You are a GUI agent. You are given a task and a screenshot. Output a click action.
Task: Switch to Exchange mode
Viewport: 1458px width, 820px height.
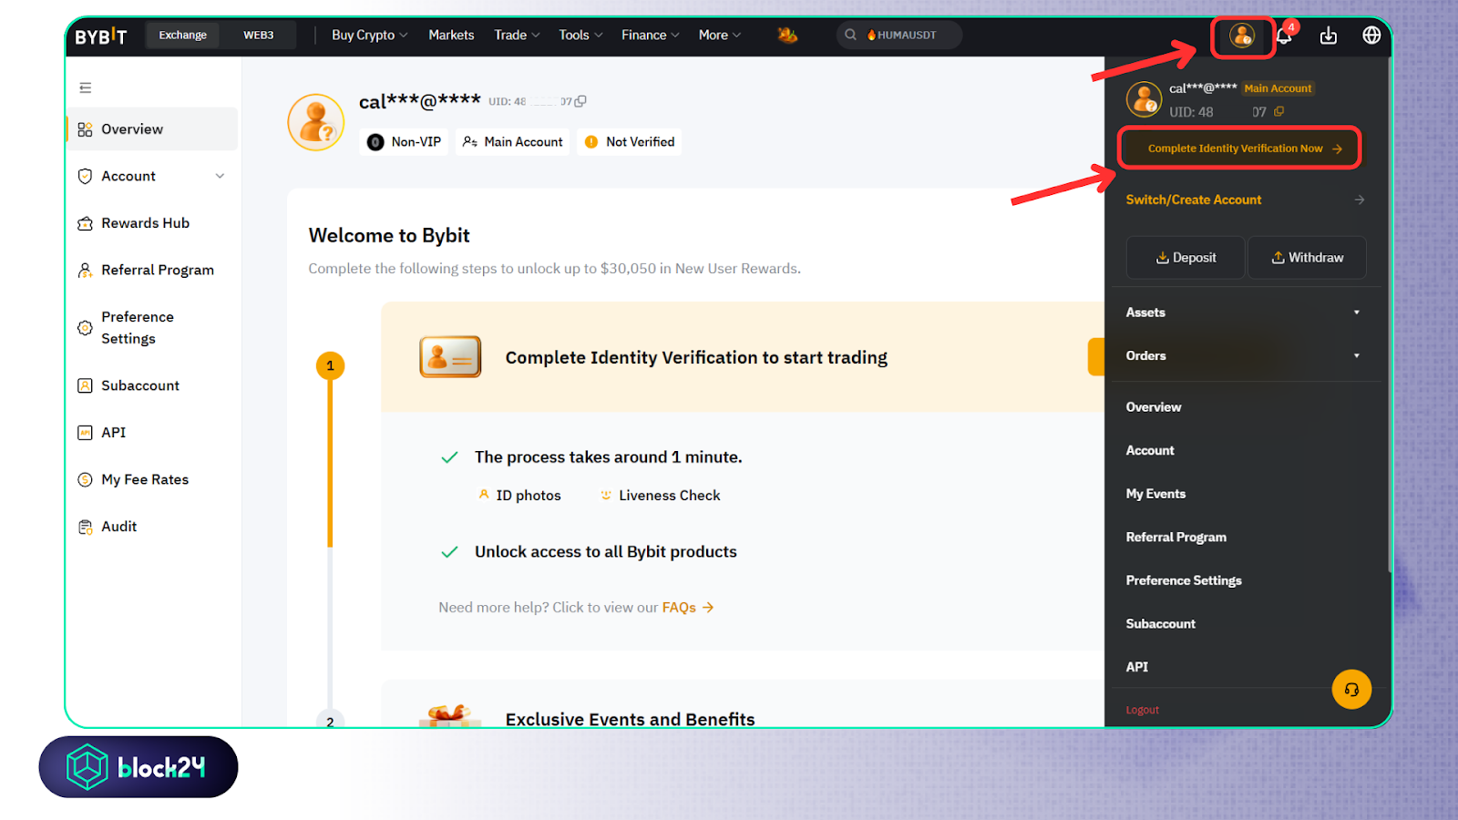pos(183,35)
